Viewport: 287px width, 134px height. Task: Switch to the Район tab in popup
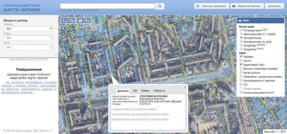[x=145, y=91]
